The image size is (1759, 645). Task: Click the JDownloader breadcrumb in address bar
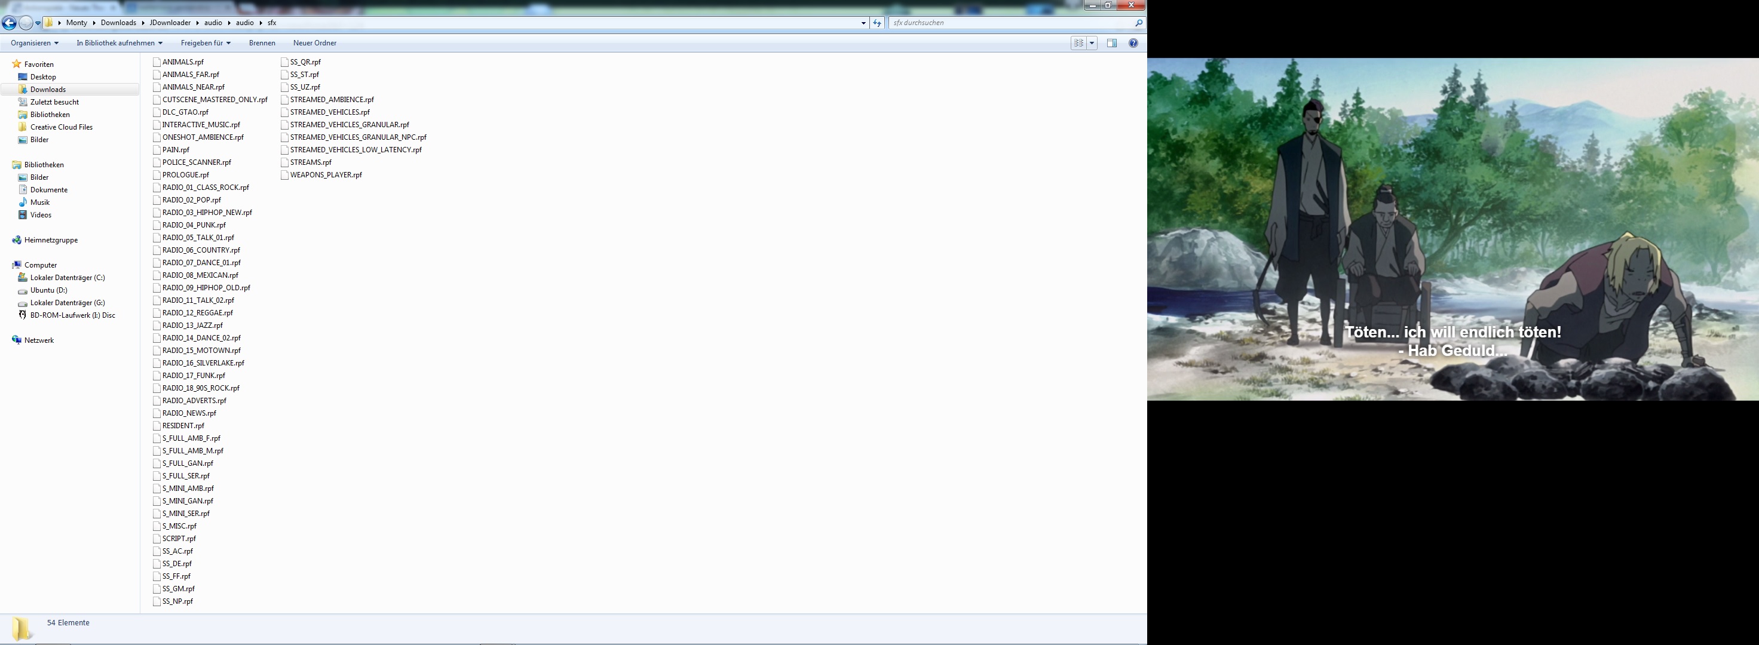[170, 23]
